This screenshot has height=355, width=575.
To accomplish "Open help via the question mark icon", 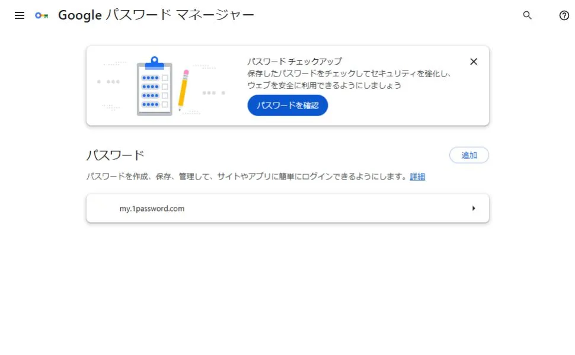I will click(x=563, y=16).
